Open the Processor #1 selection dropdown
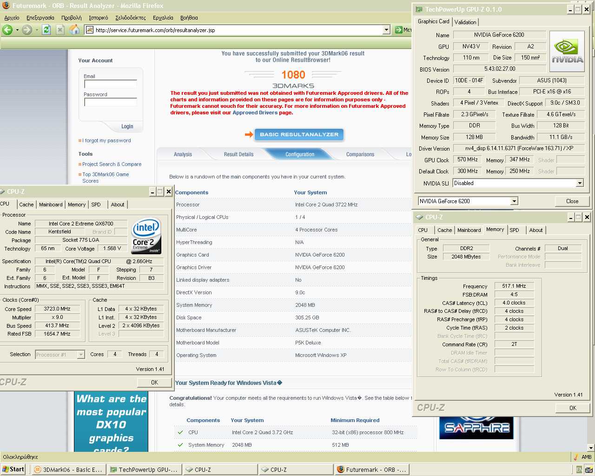Screen dimensions: 595x476 (x=81, y=355)
